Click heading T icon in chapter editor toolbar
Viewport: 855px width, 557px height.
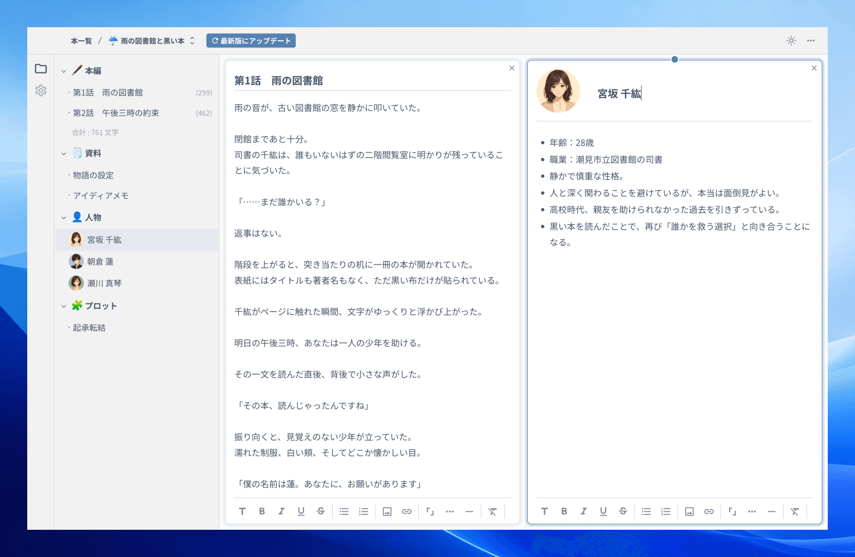pyautogui.click(x=242, y=511)
